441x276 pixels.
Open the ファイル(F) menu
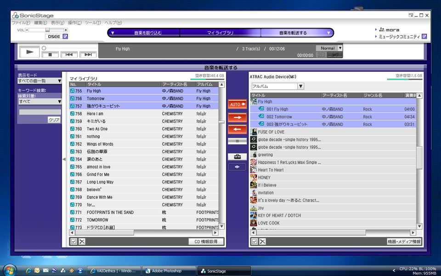21,23
